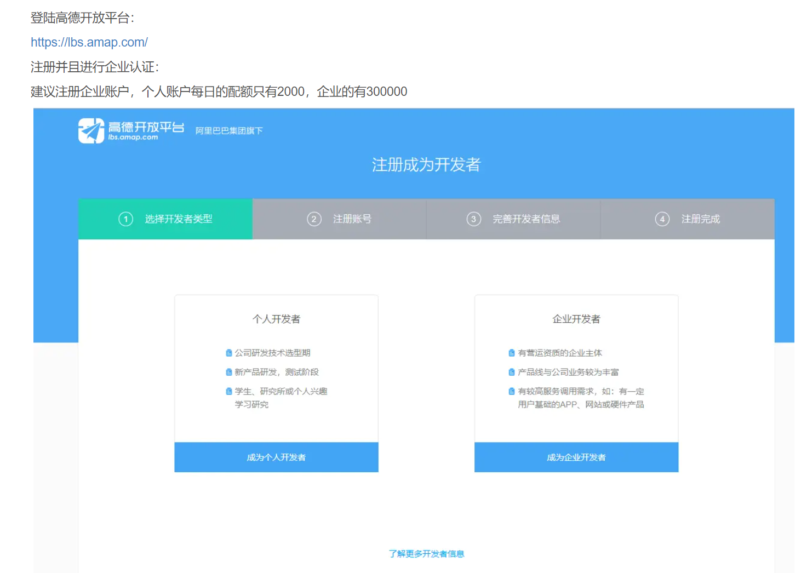Viewport: 801px width, 573px height.
Task: Click the icon beside 有营运资质的企业主体
Action: pos(512,353)
